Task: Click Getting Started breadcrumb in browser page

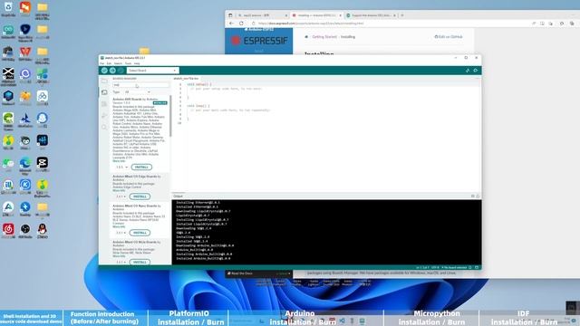Action: coord(324,37)
